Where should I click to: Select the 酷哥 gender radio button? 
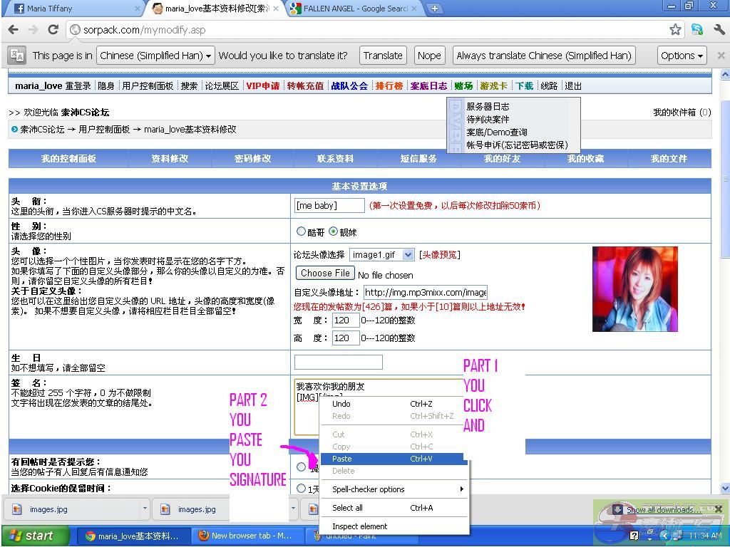(x=301, y=231)
